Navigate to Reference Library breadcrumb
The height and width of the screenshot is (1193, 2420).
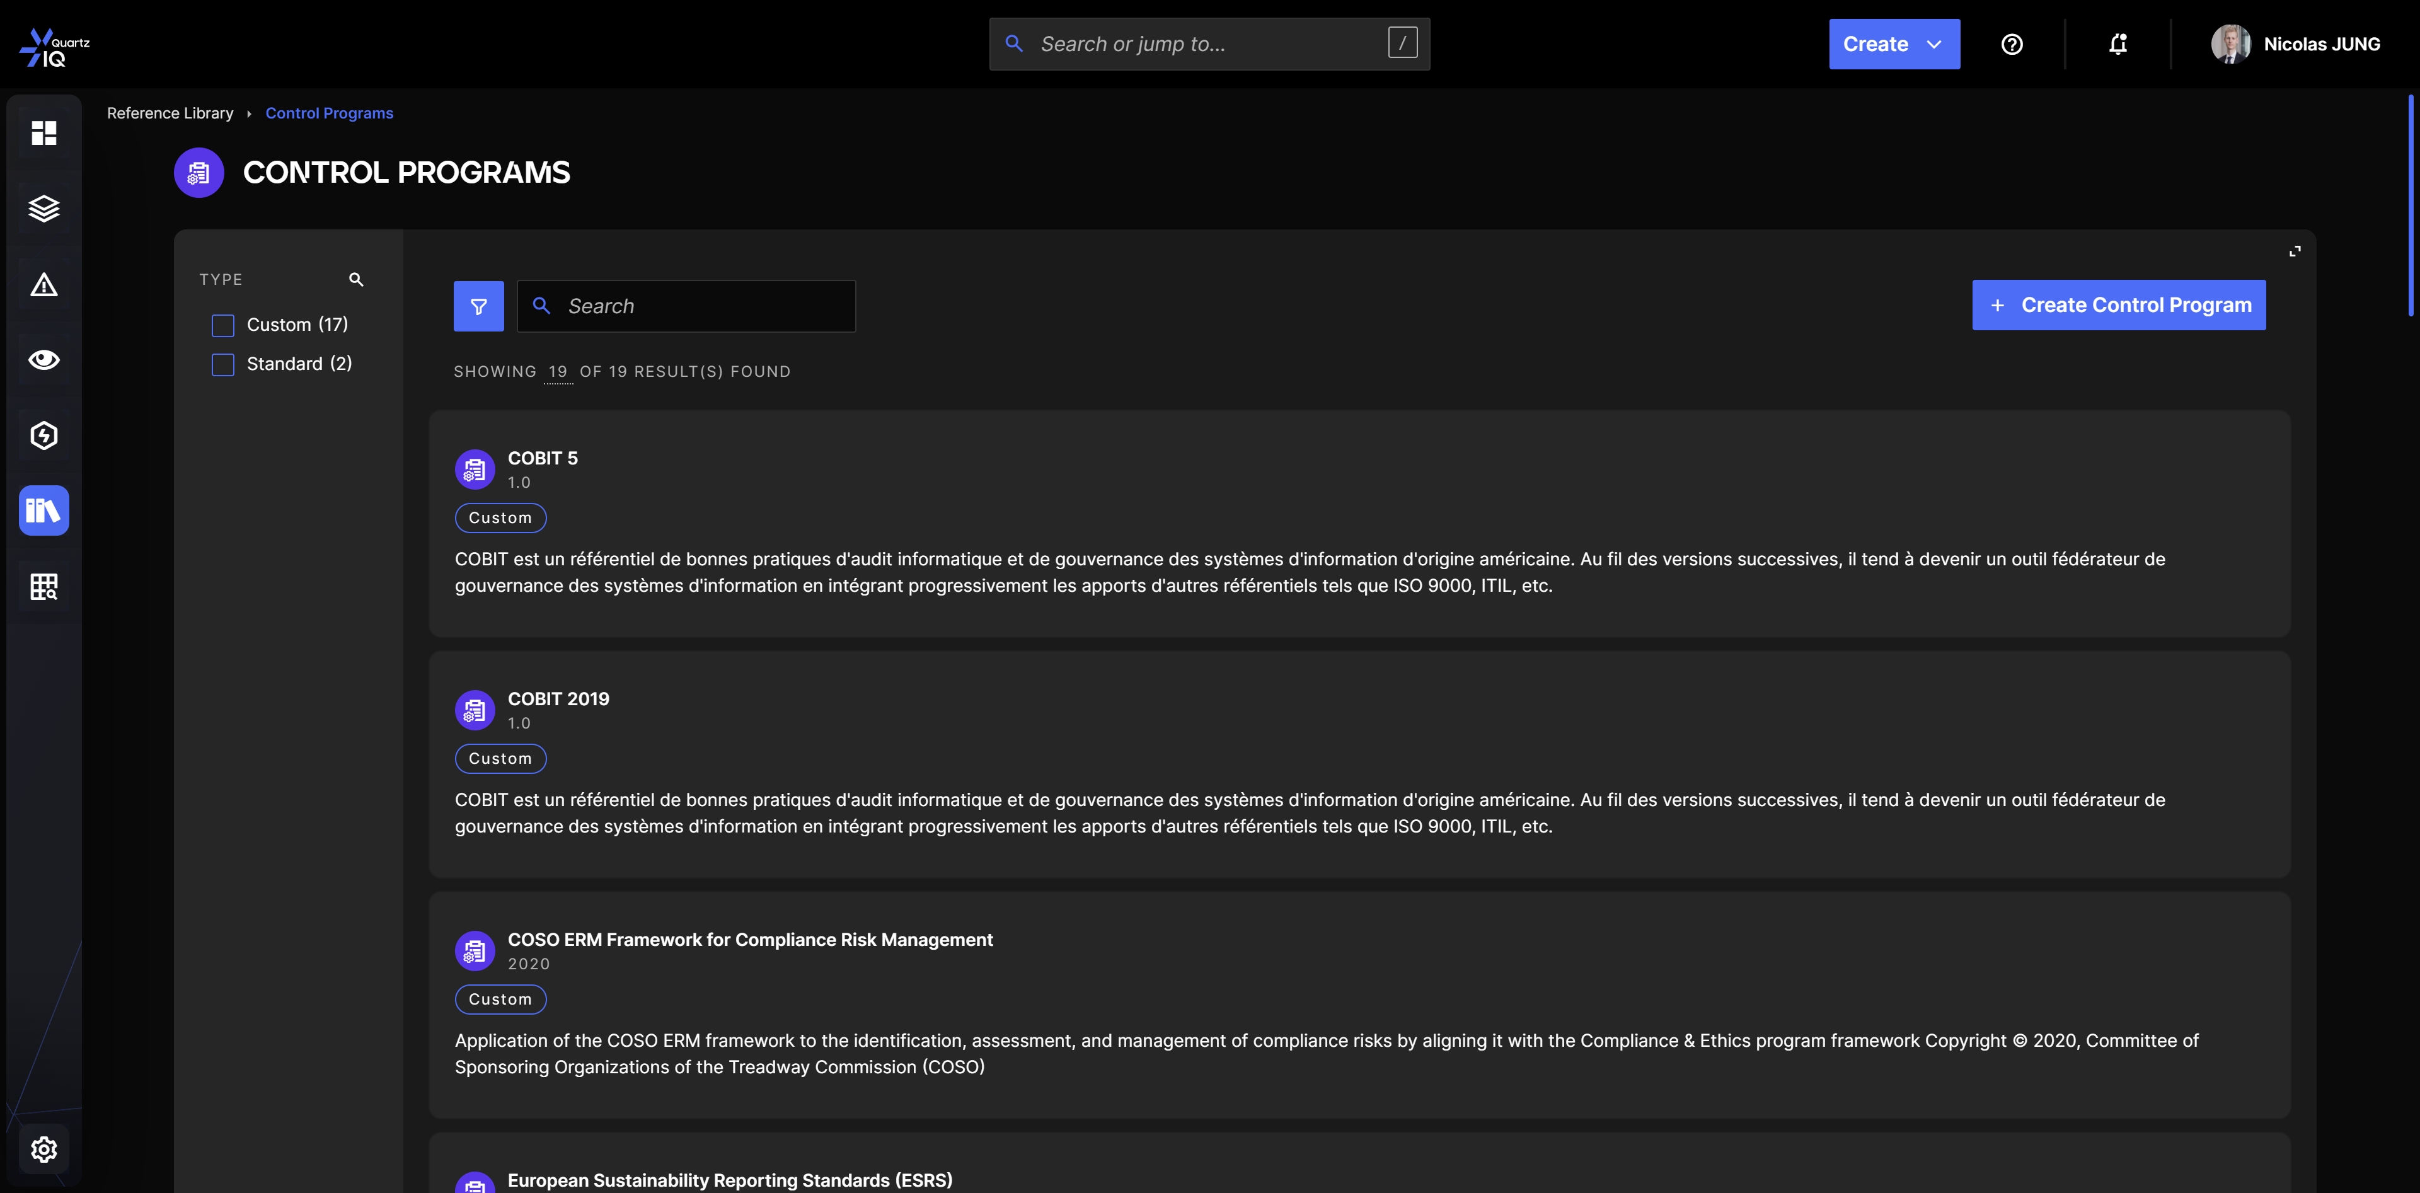pos(170,113)
